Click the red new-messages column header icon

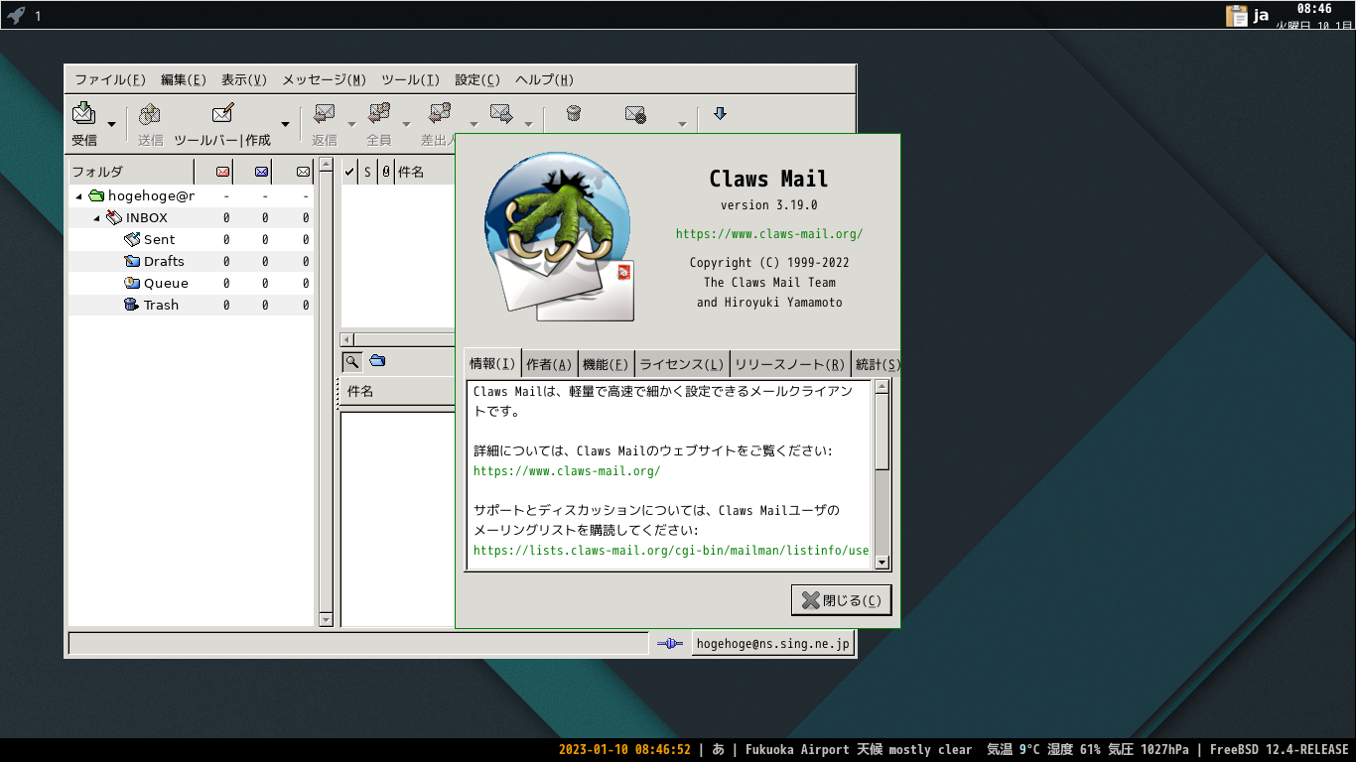click(x=222, y=172)
